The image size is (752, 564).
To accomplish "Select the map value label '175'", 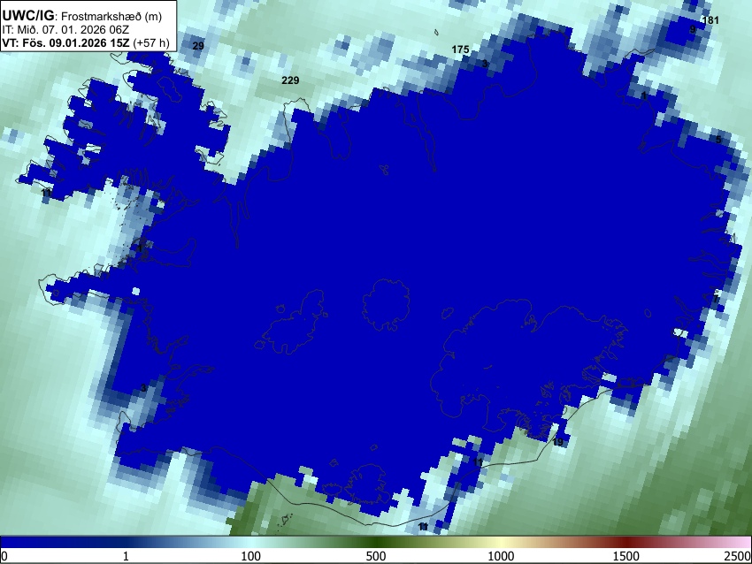I will pyautogui.click(x=460, y=50).
